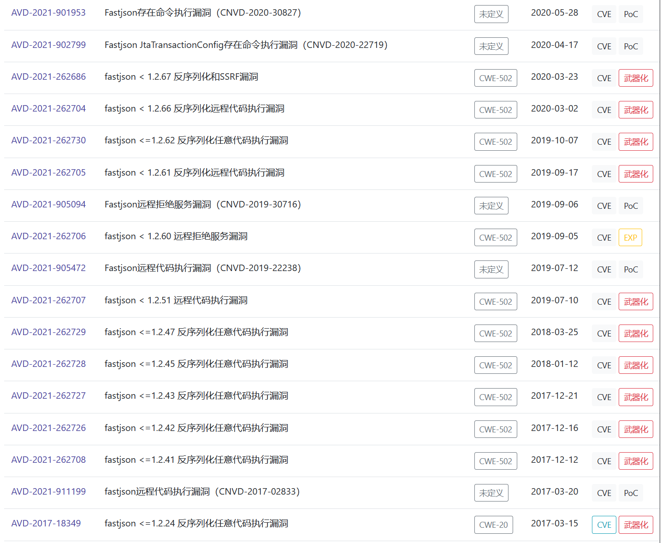Click CVE badge in AVD-2021-901953 row

604,14
